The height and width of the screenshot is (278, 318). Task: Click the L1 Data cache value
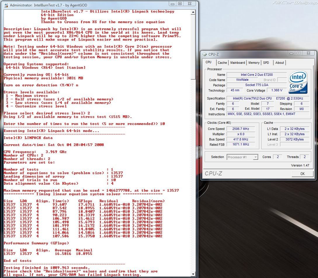click(x=294, y=129)
